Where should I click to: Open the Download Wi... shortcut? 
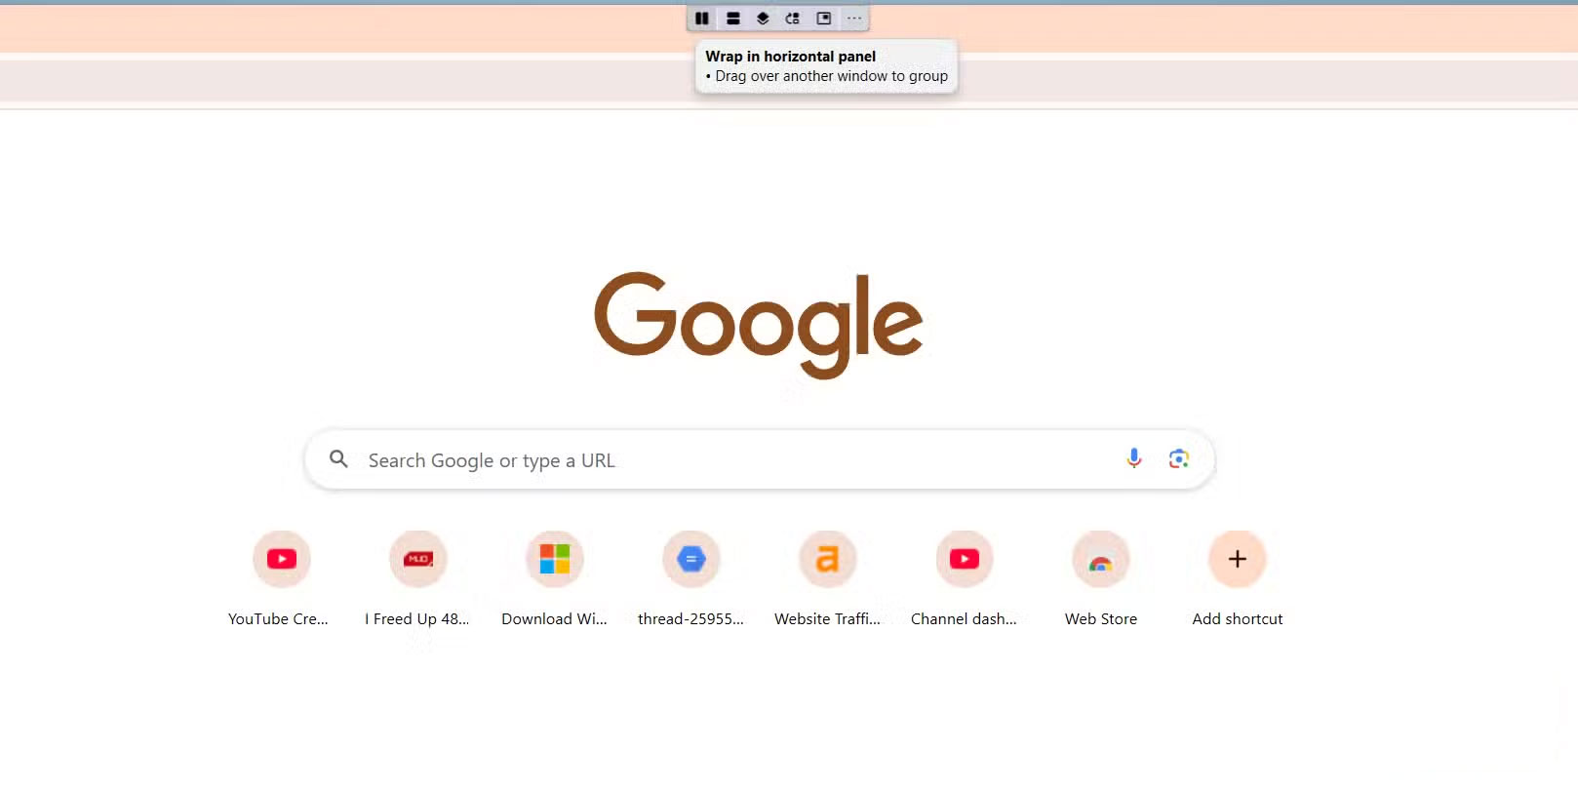coord(554,578)
